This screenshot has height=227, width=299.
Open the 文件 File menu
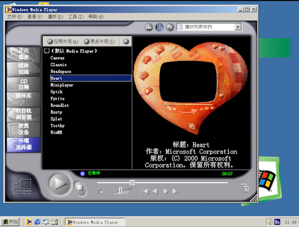point(14,17)
